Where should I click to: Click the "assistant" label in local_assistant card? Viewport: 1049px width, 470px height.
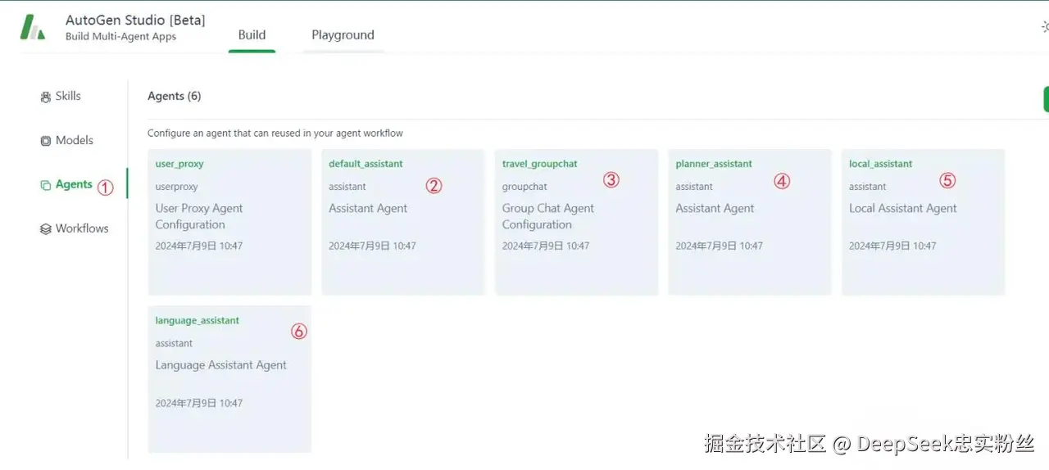point(868,187)
